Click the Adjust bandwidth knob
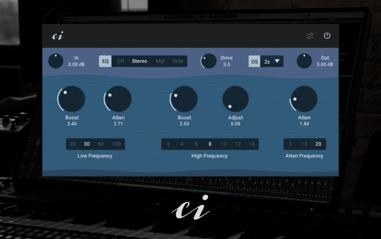This screenshot has width=381, height=239. coord(235,99)
